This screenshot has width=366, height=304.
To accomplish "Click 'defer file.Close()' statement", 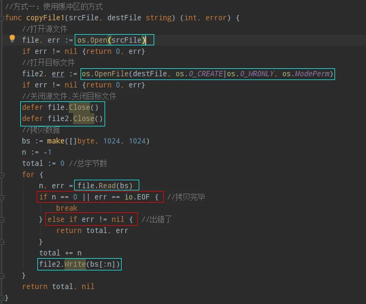I will [60, 107].
